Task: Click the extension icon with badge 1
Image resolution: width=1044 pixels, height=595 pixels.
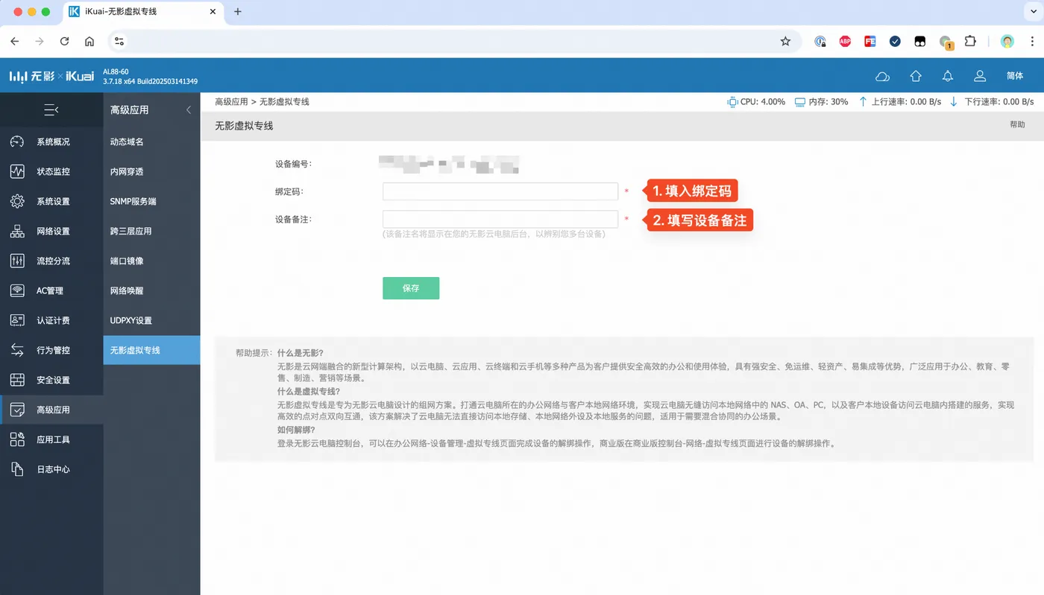Action: tap(946, 42)
